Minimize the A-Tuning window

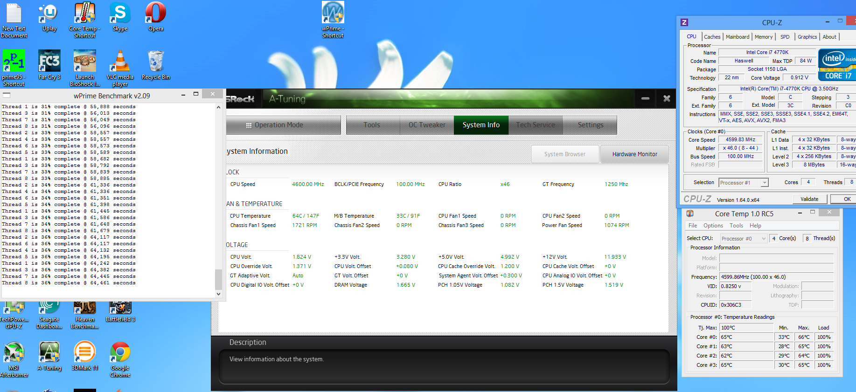(x=645, y=99)
